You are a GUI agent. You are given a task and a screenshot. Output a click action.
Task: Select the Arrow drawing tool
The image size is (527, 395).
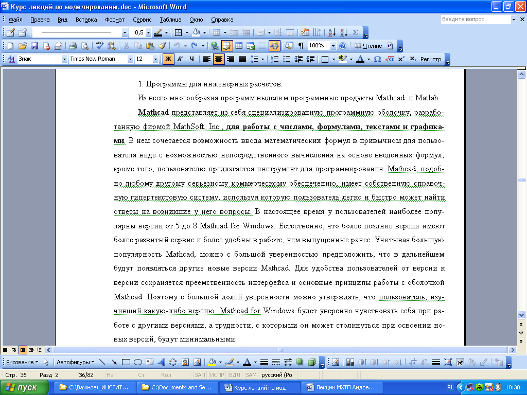point(114,362)
